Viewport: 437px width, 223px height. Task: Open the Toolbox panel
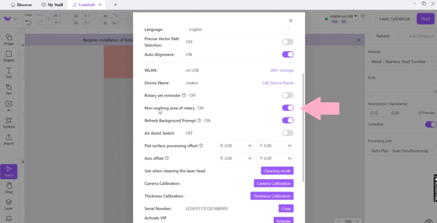click(x=9, y=122)
